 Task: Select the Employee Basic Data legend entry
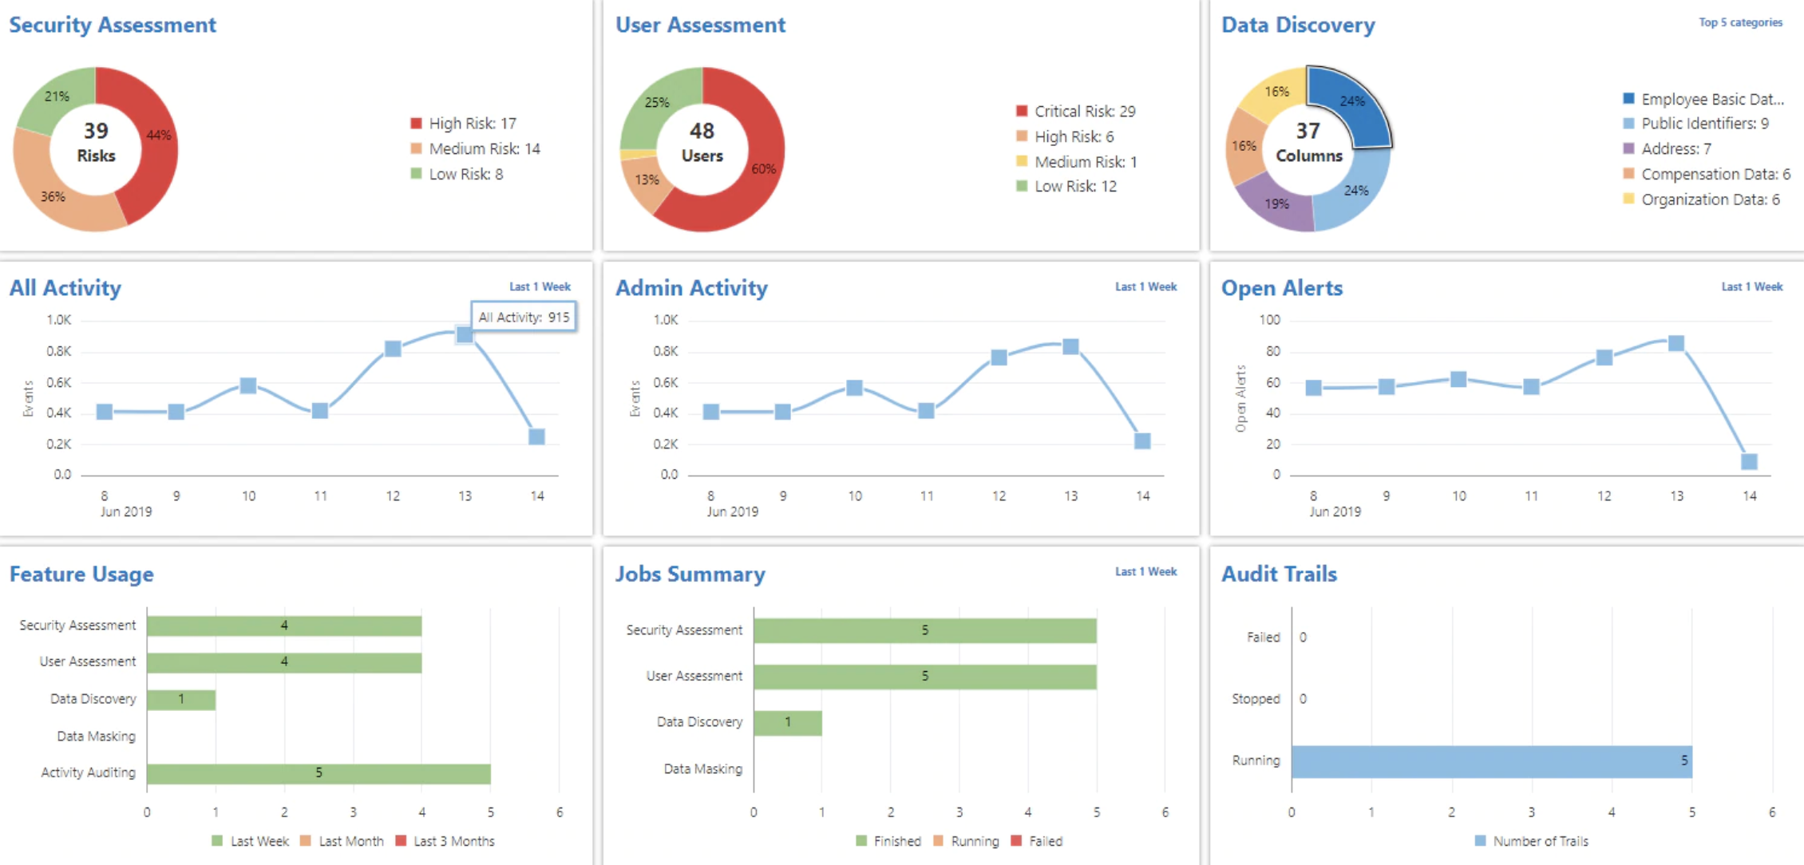1711,99
